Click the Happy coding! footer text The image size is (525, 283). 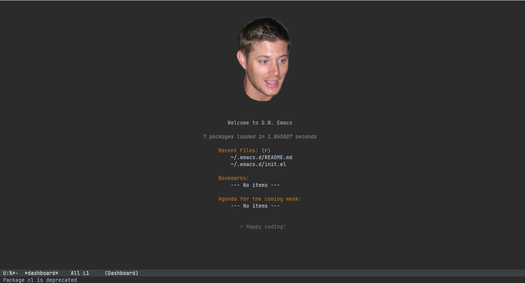[x=263, y=226]
